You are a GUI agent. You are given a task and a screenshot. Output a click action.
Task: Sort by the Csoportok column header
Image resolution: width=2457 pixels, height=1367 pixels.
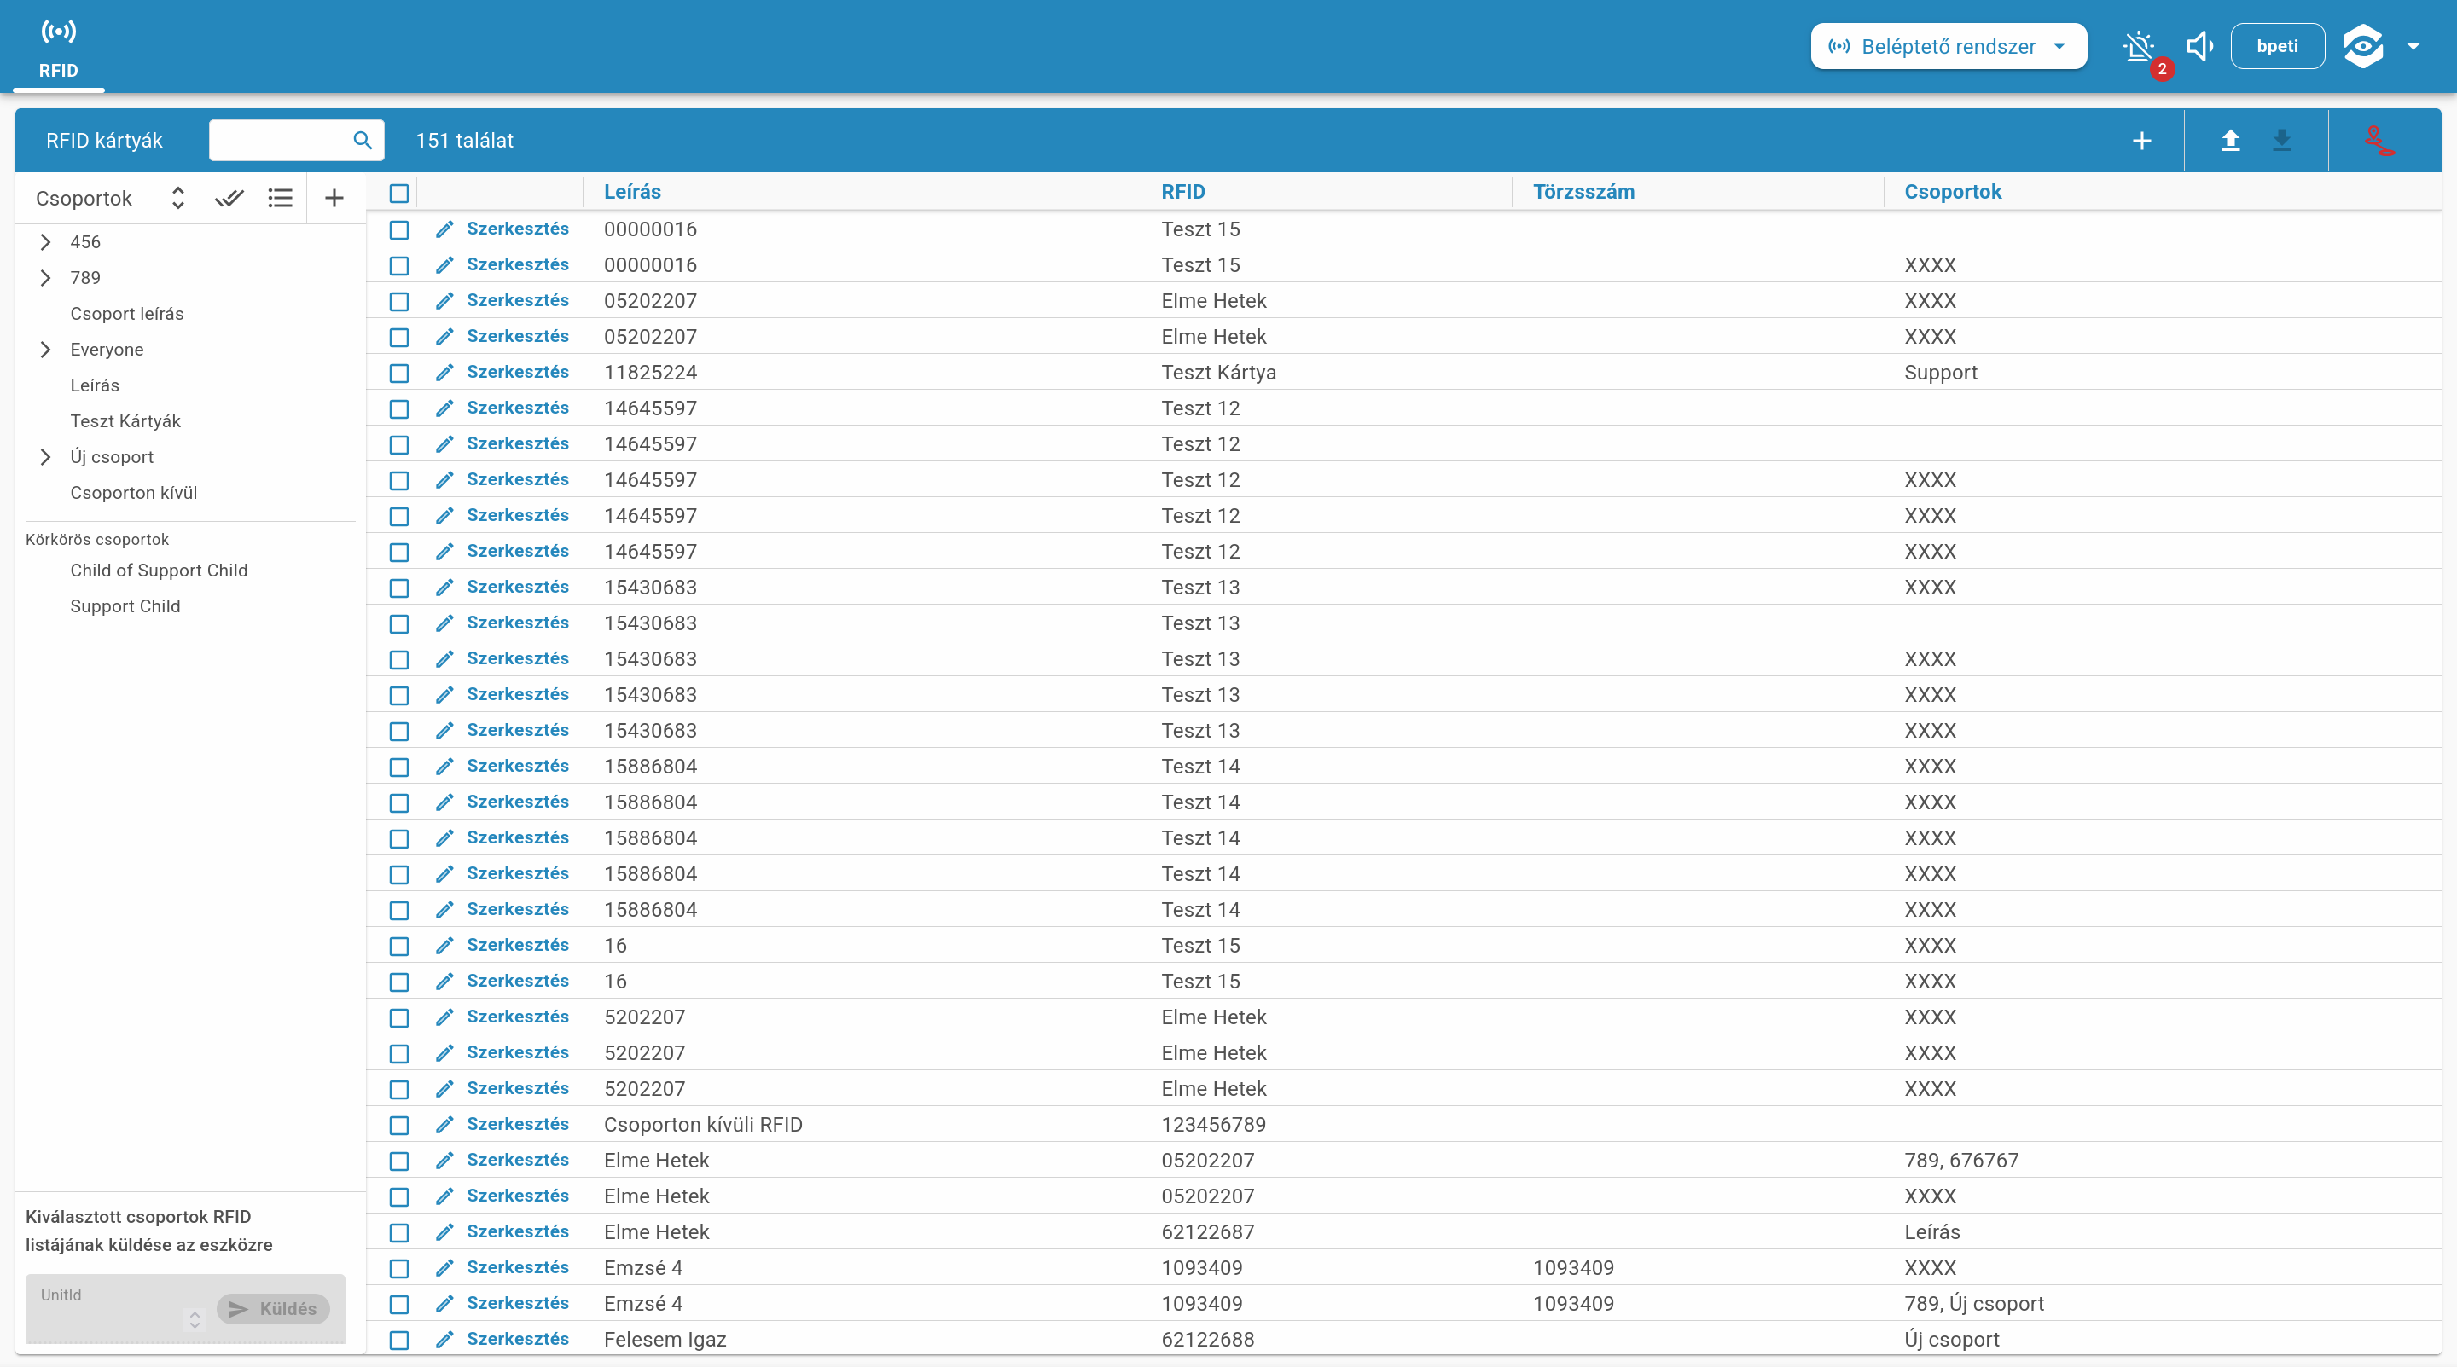pyautogui.click(x=1953, y=192)
